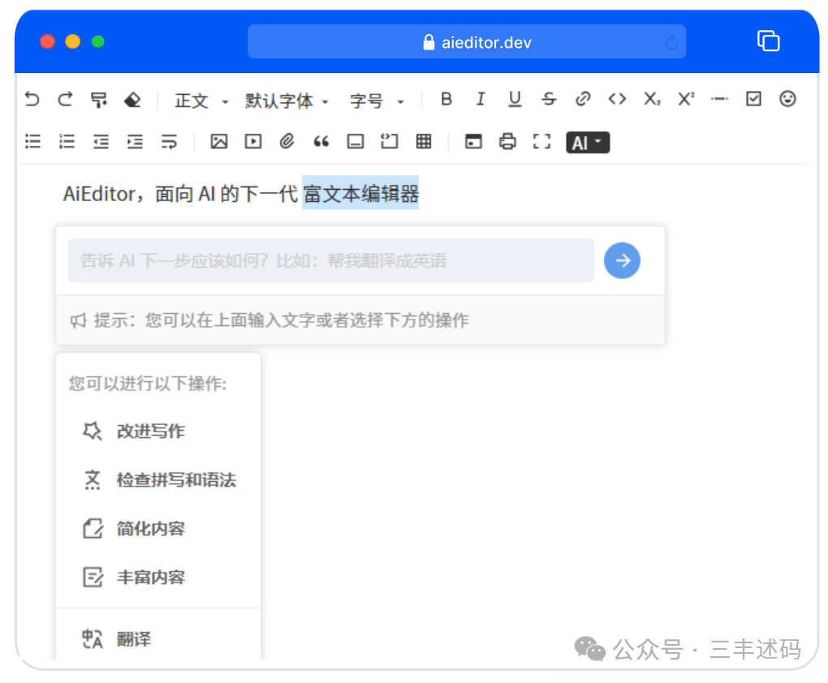The height and width of the screenshot is (683, 828).
Task: Enter fullscreen mode
Action: coord(541,141)
